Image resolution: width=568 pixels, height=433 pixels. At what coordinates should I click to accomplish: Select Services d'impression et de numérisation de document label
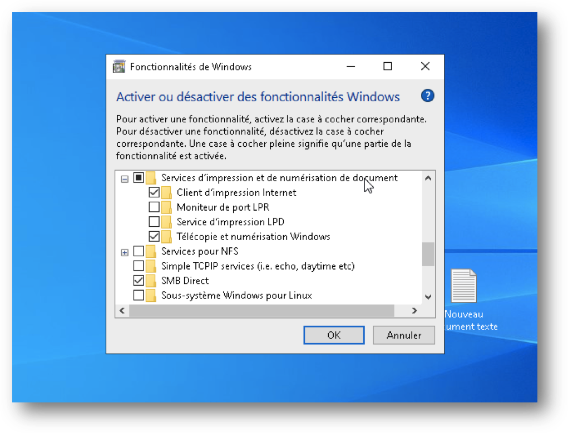(x=279, y=178)
